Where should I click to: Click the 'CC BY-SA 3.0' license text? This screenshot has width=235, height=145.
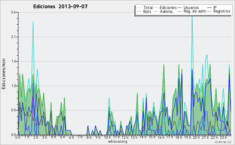click(223, 142)
